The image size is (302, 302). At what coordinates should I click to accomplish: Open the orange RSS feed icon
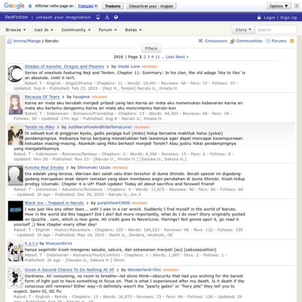point(292,41)
